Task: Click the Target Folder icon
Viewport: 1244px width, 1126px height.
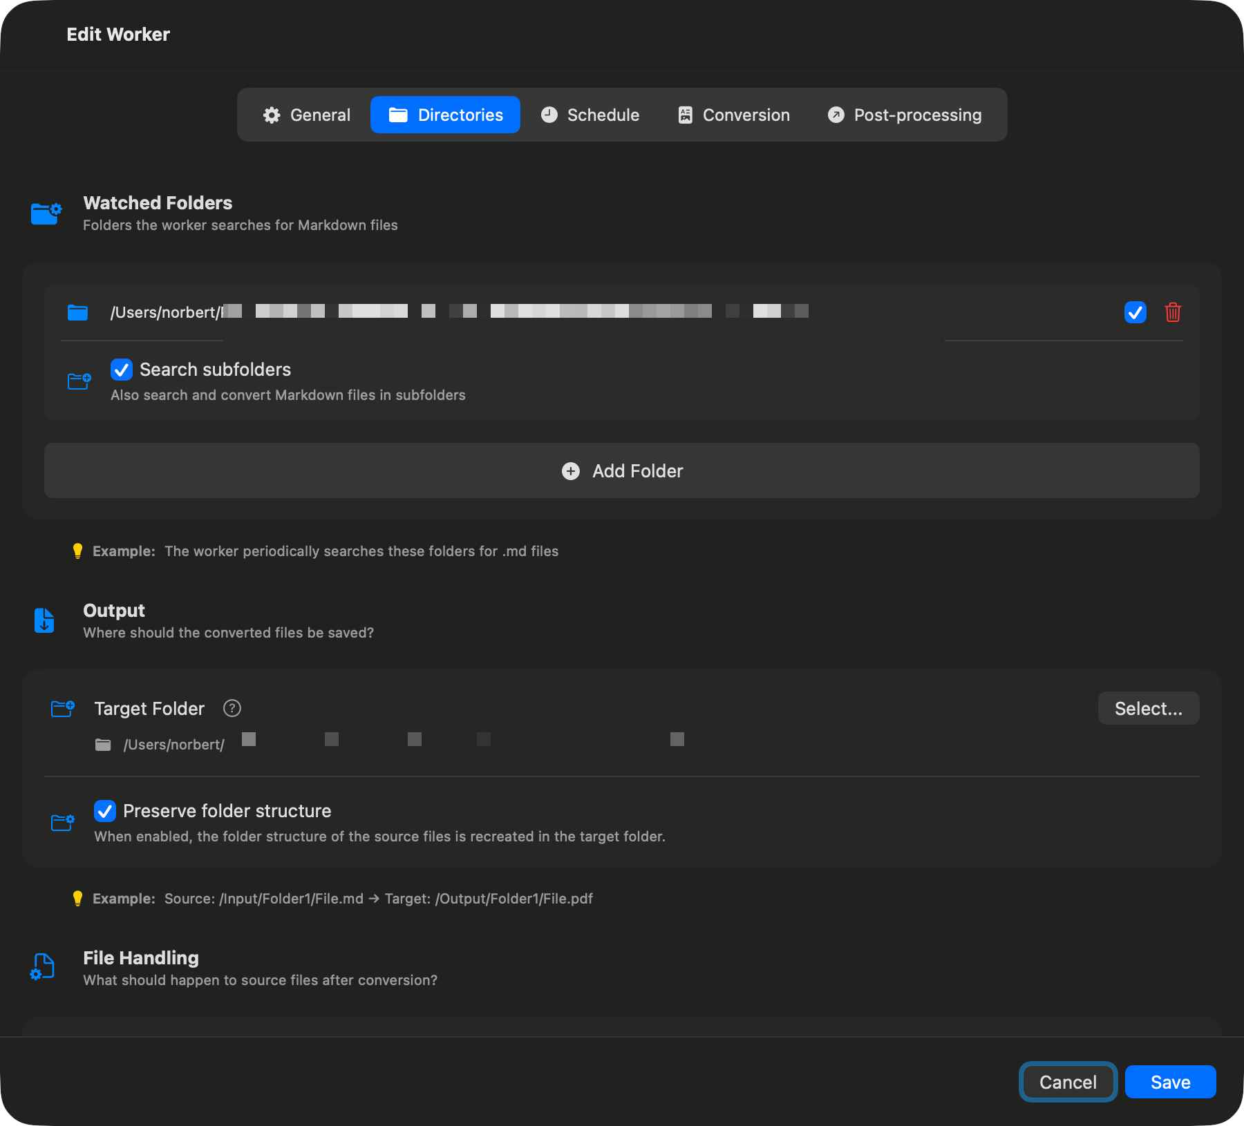Action: [x=63, y=709]
